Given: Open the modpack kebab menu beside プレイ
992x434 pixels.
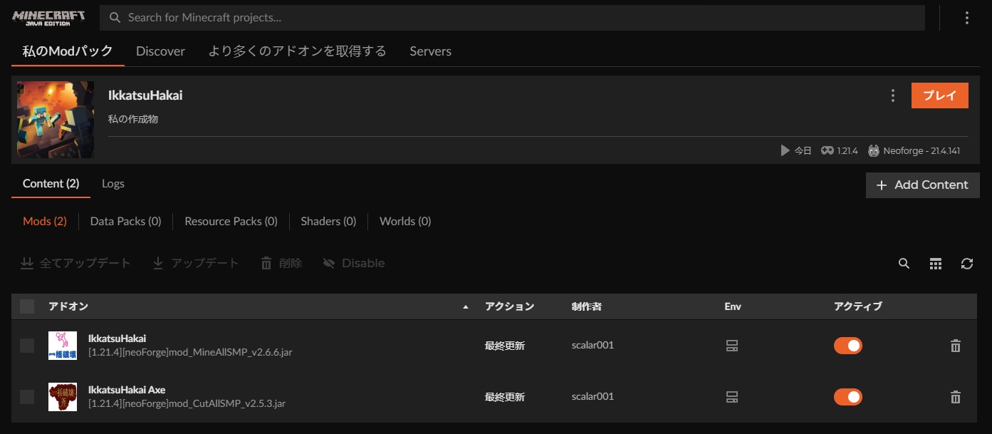Looking at the screenshot, I should [892, 95].
